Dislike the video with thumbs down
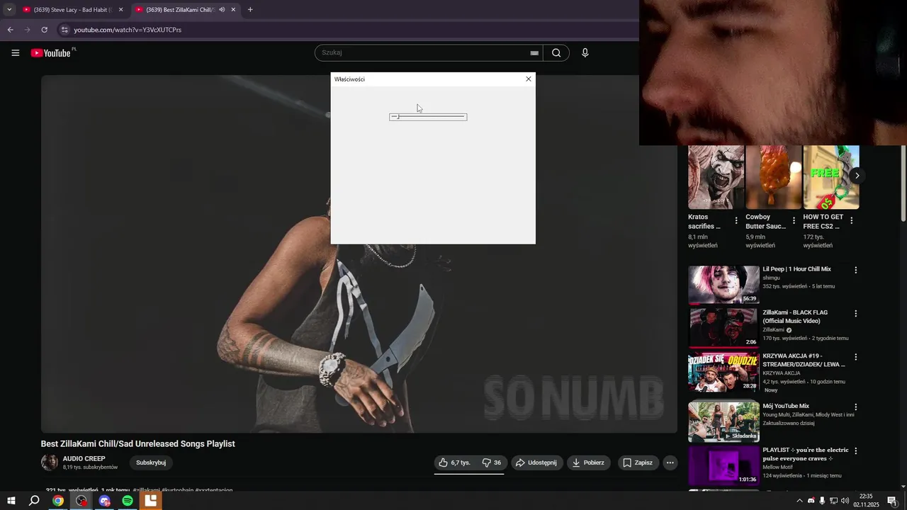The image size is (907, 510). pyautogui.click(x=491, y=463)
